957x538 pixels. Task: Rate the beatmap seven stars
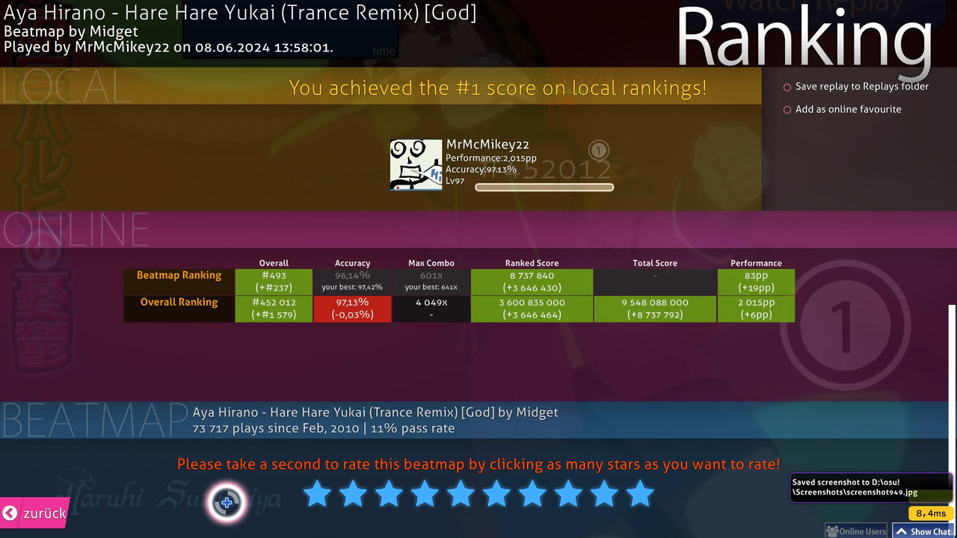(532, 494)
